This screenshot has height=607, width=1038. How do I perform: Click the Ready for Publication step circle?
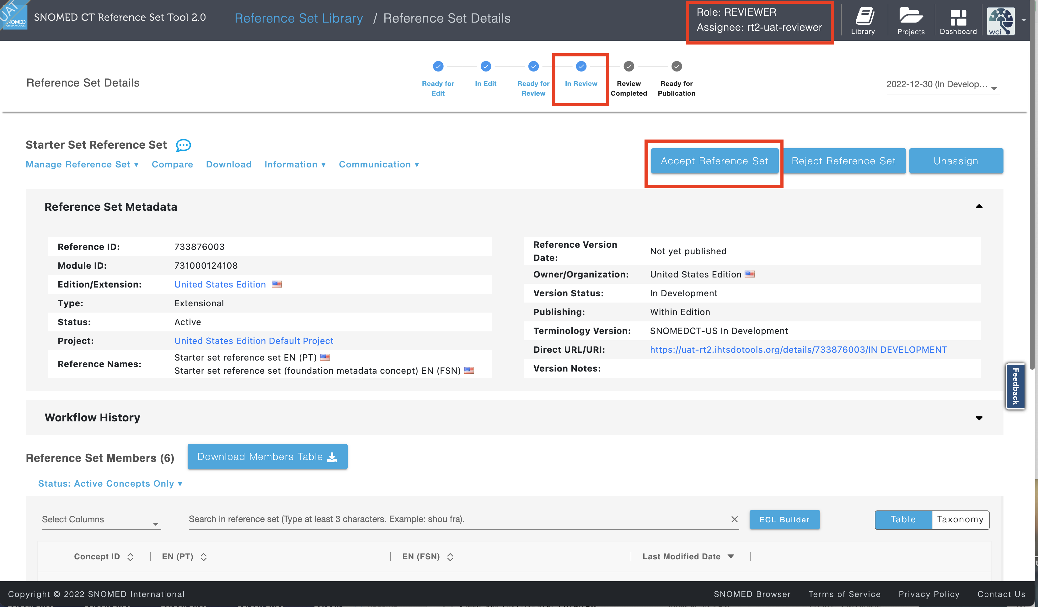676,66
